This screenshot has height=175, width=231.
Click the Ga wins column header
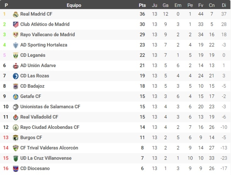[166, 5]
